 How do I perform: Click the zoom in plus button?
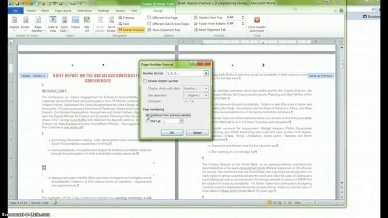pyautogui.click(x=337, y=203)
